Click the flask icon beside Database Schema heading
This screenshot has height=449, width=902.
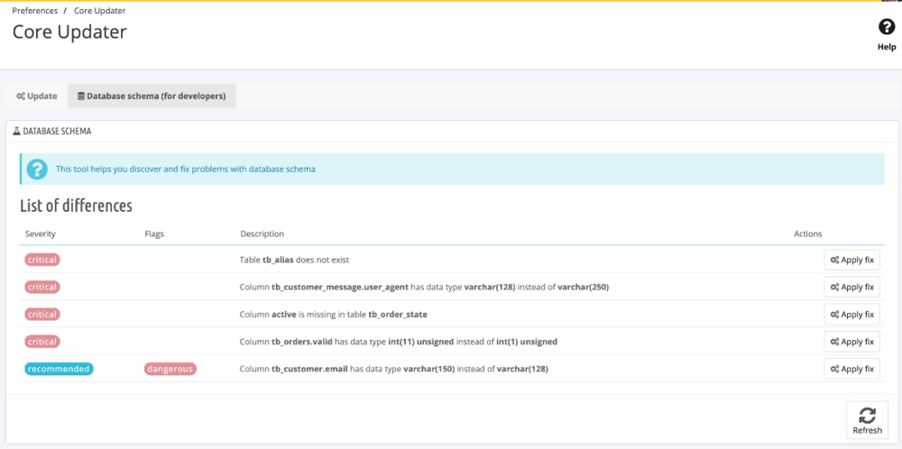point(16,132)
